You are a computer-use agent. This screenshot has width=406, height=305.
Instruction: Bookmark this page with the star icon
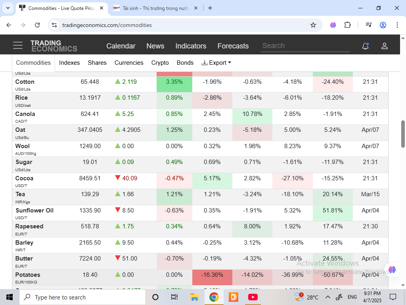pos(313,25)
